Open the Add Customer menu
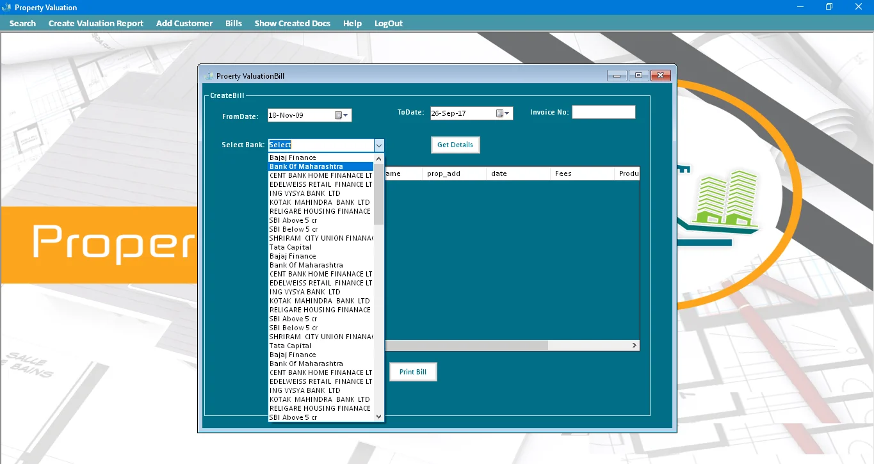 coord(184,23)
